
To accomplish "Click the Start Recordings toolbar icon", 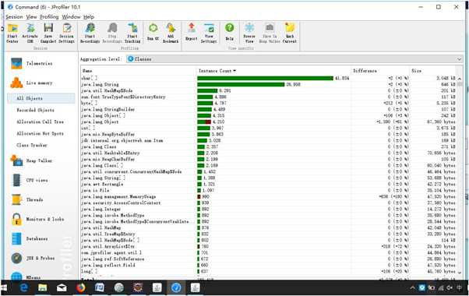I will click(x=90, y=33).
